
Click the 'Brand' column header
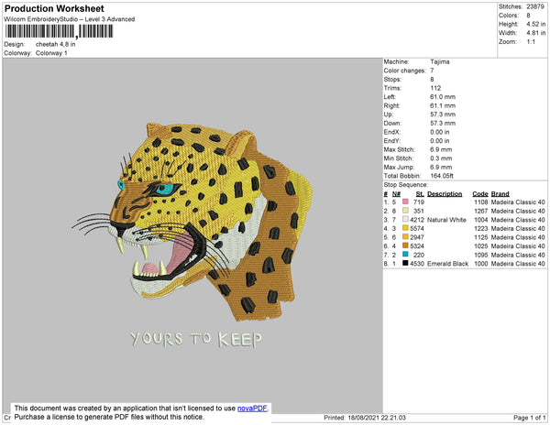pos(500,194)
